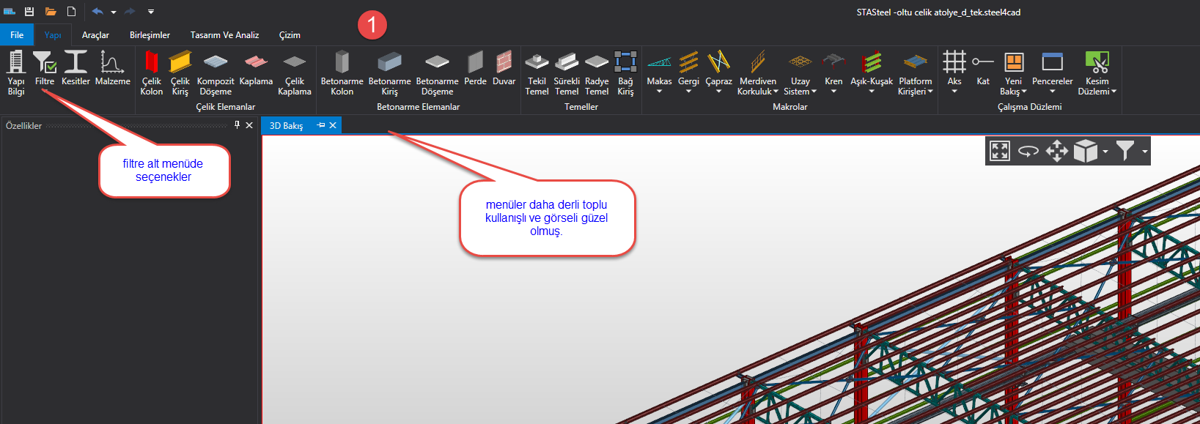Viewport: 1200px width, 424px height.
Task: Toggle the Filtre filter tool
Action: click(45, 69)
